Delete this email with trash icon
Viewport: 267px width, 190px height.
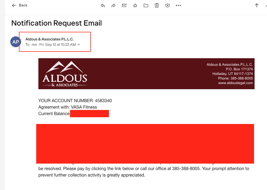coord(157,5)
